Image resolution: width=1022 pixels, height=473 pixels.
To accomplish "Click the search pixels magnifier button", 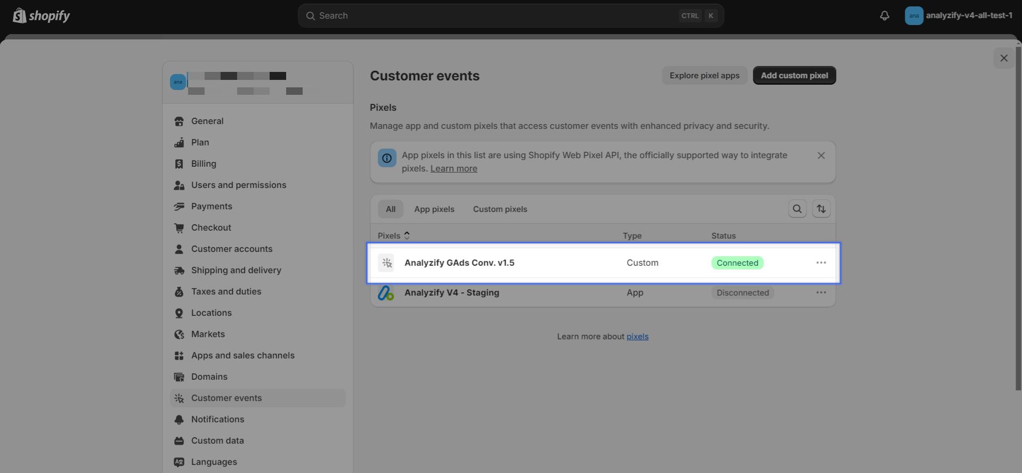I will (797, 209).
